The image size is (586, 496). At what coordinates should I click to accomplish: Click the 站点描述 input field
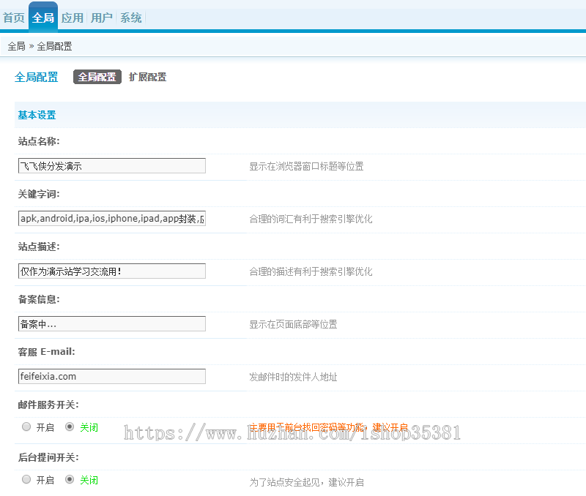tap(112, 271)
